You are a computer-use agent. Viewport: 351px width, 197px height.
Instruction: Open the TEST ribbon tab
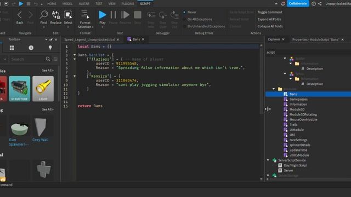coord(99,4)
